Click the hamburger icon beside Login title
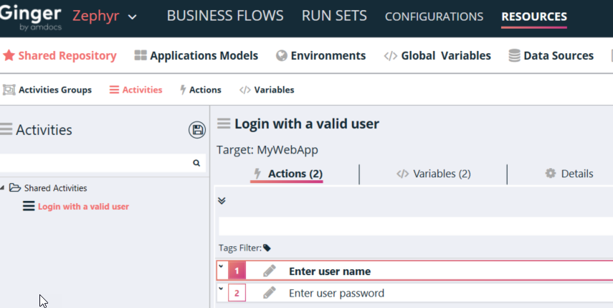The height and width of the screenshot is (308, 613). tap(224, 123)
